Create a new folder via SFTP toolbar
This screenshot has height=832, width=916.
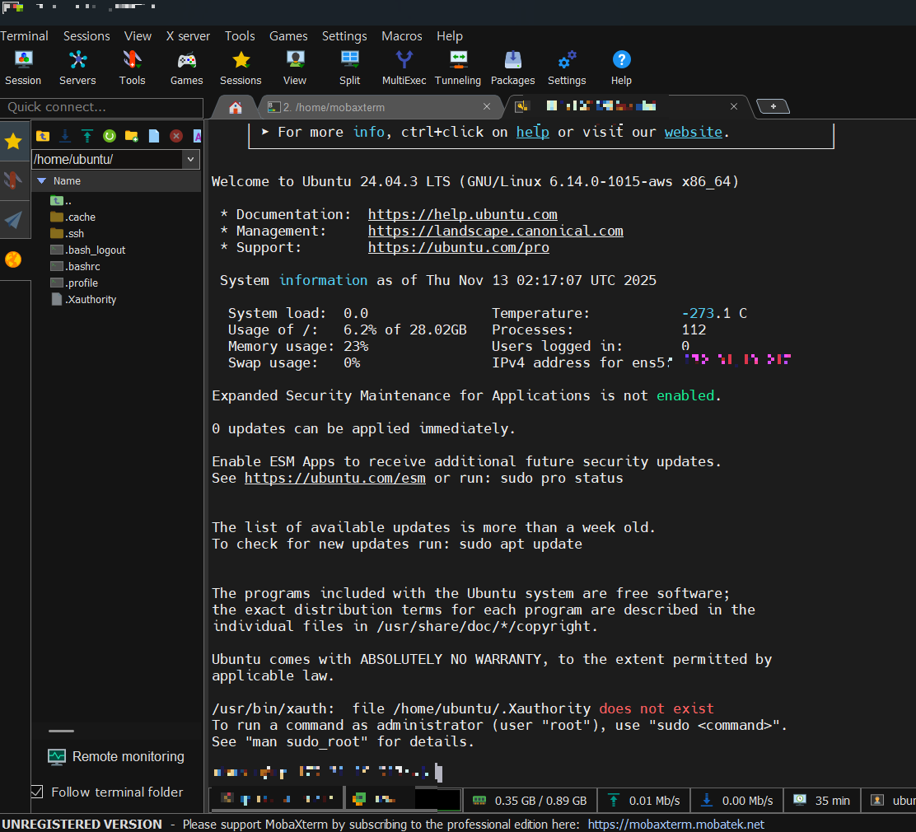click(x=132, y=136)
